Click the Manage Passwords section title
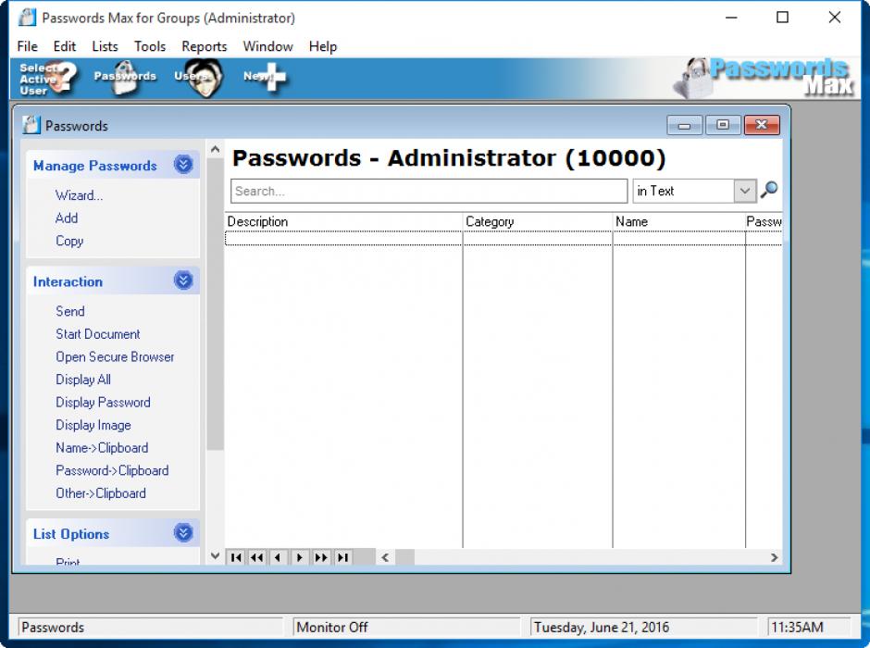Screen dimensions: 870x648 (x=95, y=166)
